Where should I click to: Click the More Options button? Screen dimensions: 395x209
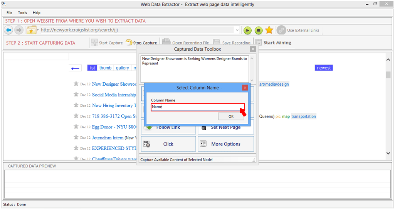point(226,144)
